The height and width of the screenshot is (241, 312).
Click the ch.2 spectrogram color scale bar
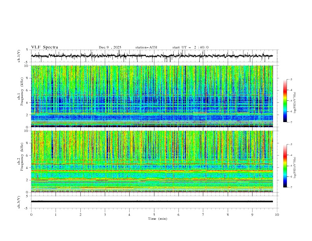coord(285,166)
